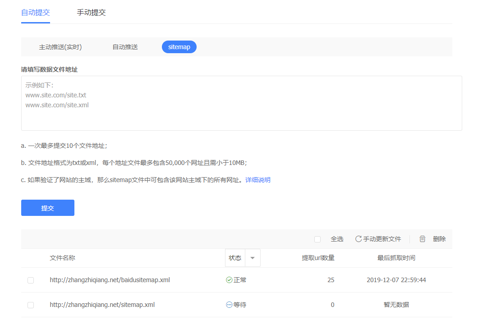
Task: Select the 主动推送(实时) option
Action: tap(60, 47)
